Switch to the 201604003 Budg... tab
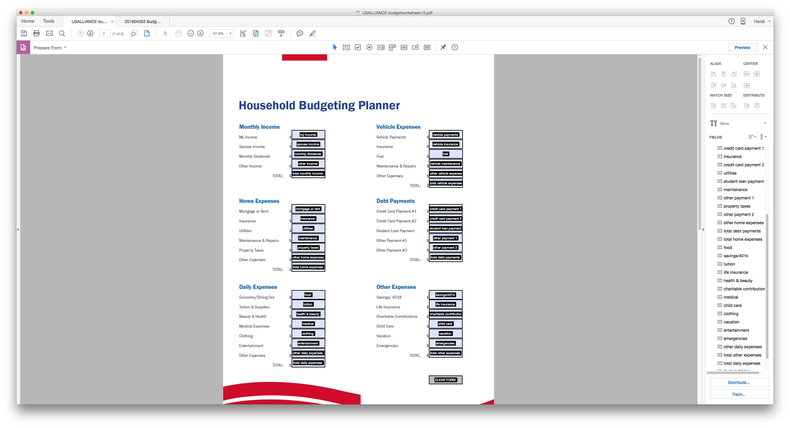Screen dimensions: 790x428 click(143, 22)
